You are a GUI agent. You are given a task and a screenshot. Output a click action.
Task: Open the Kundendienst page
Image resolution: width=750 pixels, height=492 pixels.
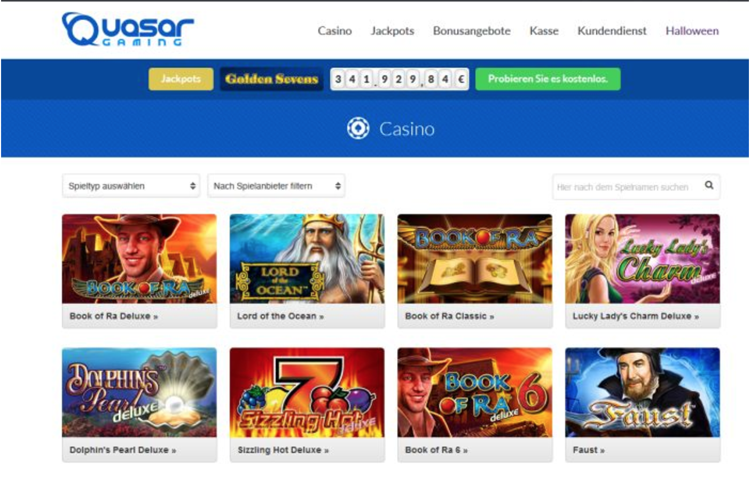pos(612,31)
